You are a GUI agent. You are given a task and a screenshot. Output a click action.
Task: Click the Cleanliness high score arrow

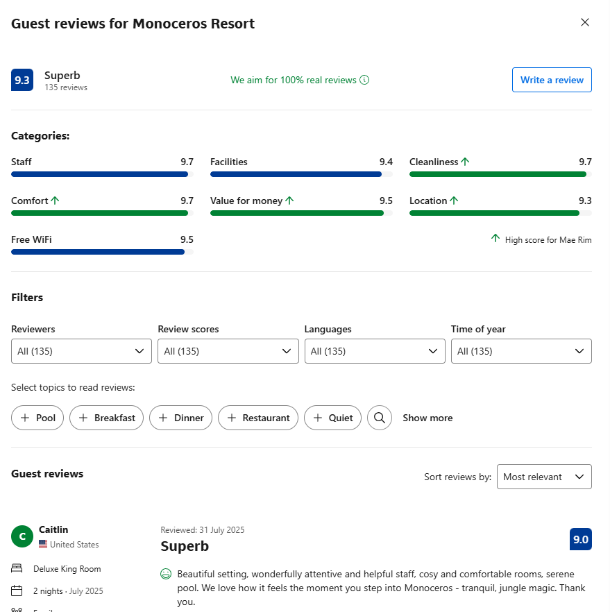click(465, 162)
